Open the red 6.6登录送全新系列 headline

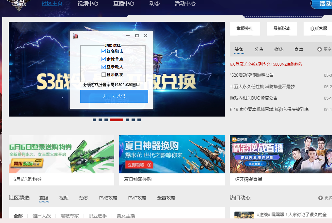point(266,64)
